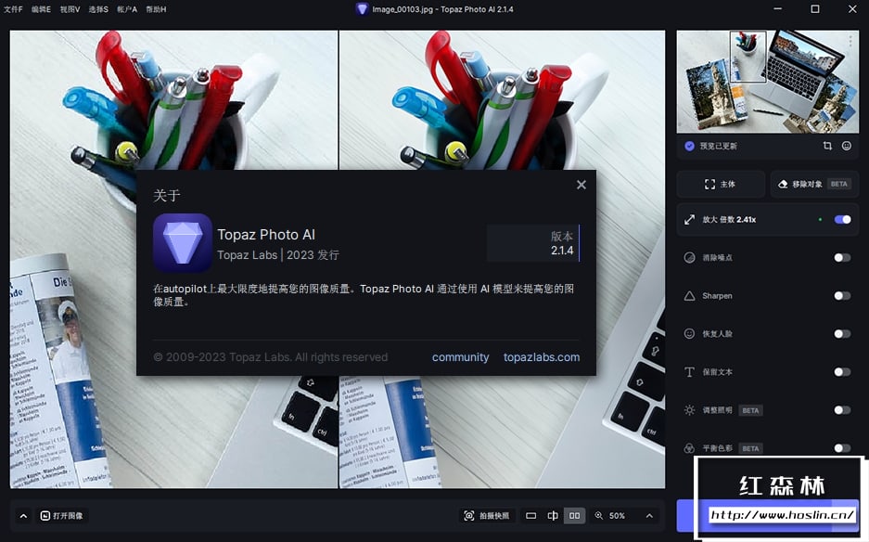This screenshot has height=542, width=869.
Task: Click the 放大 倍数 2.41x label
Action: coord(729,220)
